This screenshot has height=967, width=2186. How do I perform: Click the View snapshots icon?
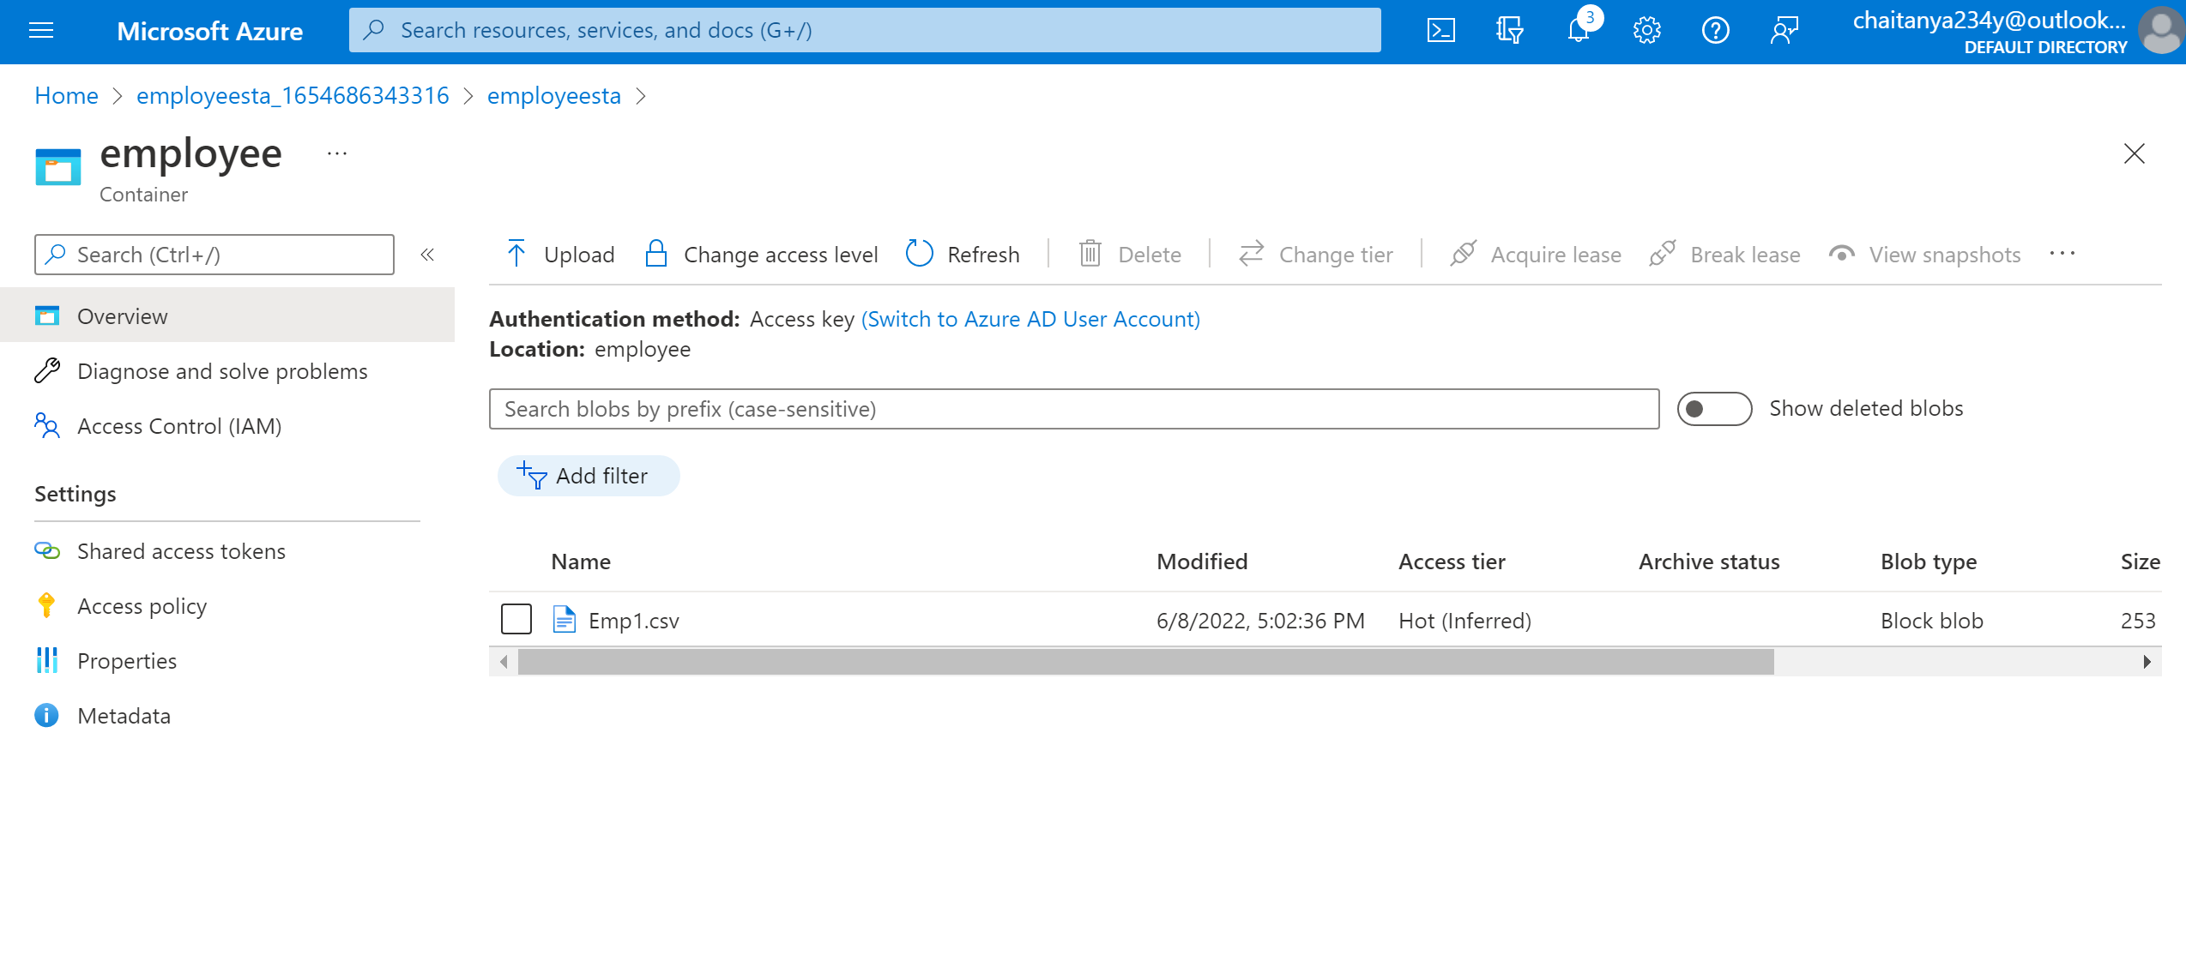coord(1840,254)
